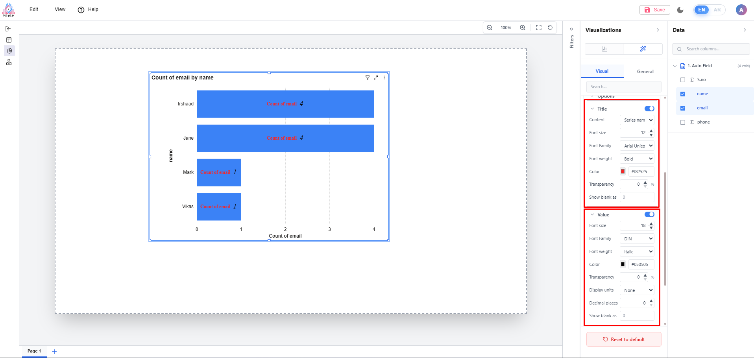Click the red Title color swatch
This screenshot has height=358, width=754.
[x=623, y=172]
